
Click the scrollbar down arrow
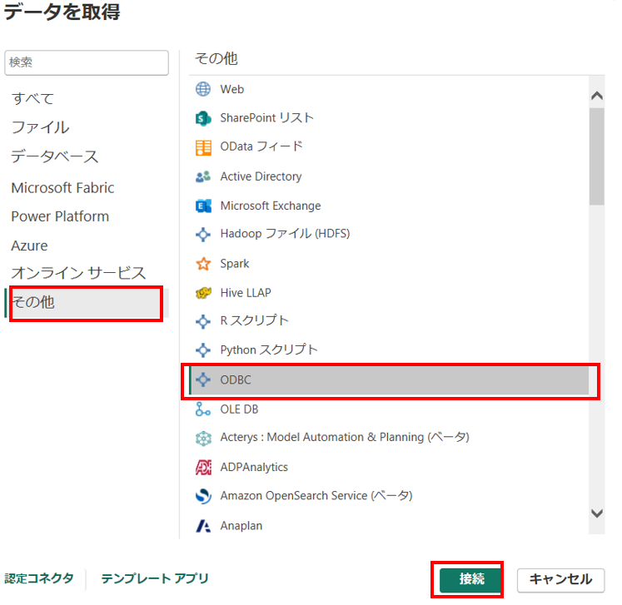pos(597,513)
